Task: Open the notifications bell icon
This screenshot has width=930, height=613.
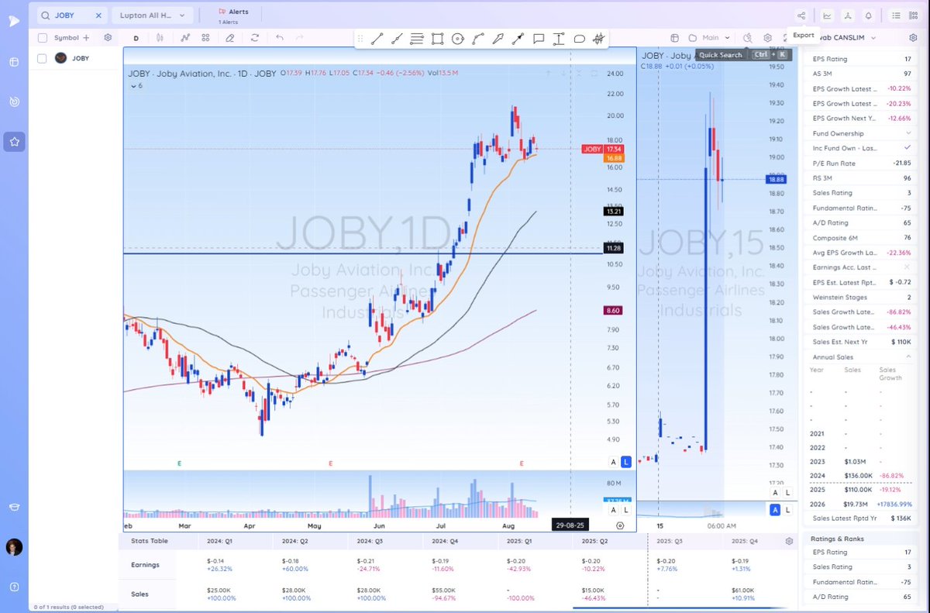Action: point(869,15)
